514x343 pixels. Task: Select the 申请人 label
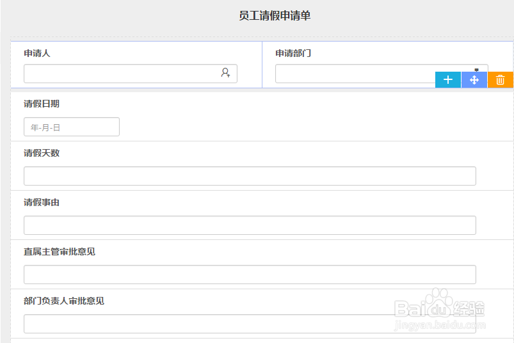click(37, 53)
